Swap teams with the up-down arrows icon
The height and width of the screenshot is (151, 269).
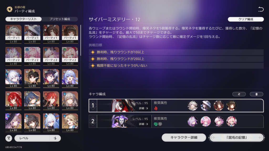(239, 94)
